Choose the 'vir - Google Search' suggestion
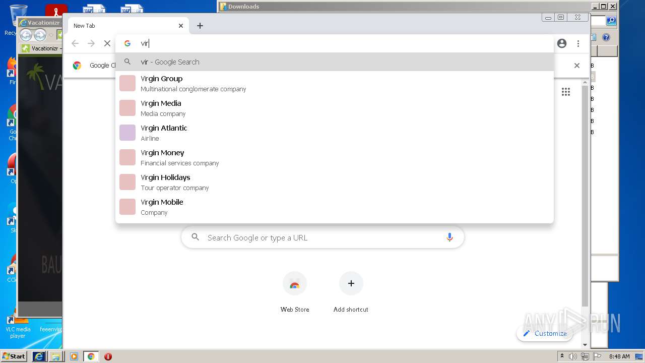The image size is (645, 363). (335, 62)
